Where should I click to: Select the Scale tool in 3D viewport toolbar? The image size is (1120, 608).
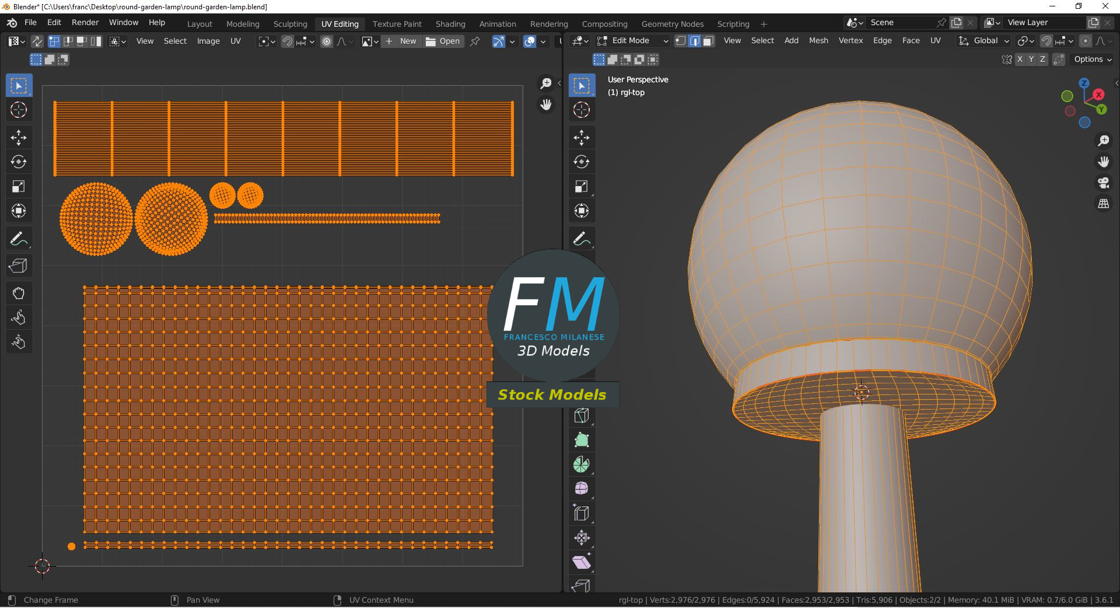tap(582, 186)
